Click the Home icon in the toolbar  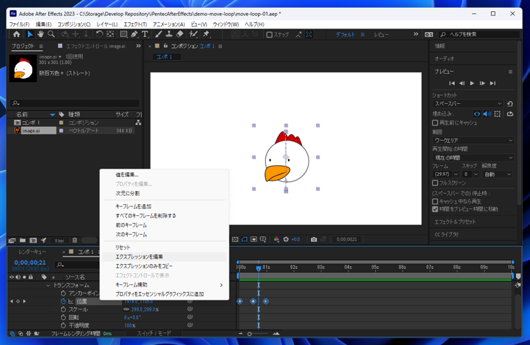(16, 34)
